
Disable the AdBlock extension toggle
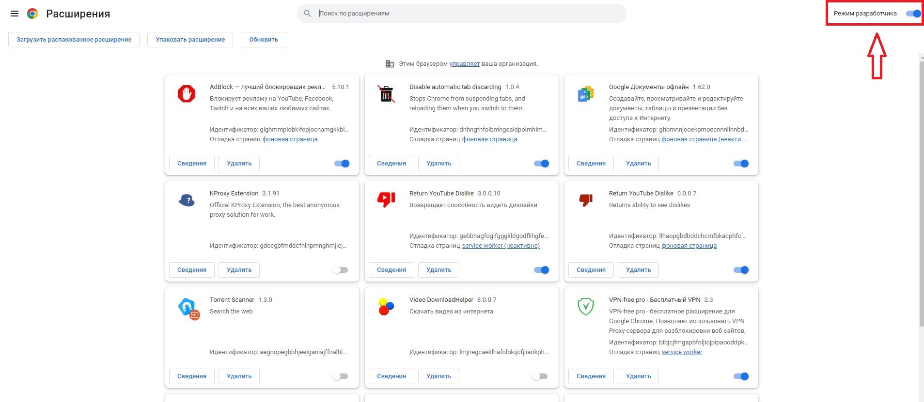[x=342, y=164]
